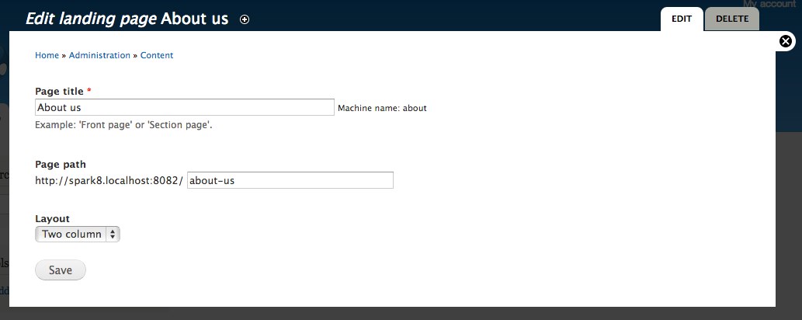The image size is (802, 320).
Task: Click the example hint mentioning 'Front page'
Action: tap(123, 125)
